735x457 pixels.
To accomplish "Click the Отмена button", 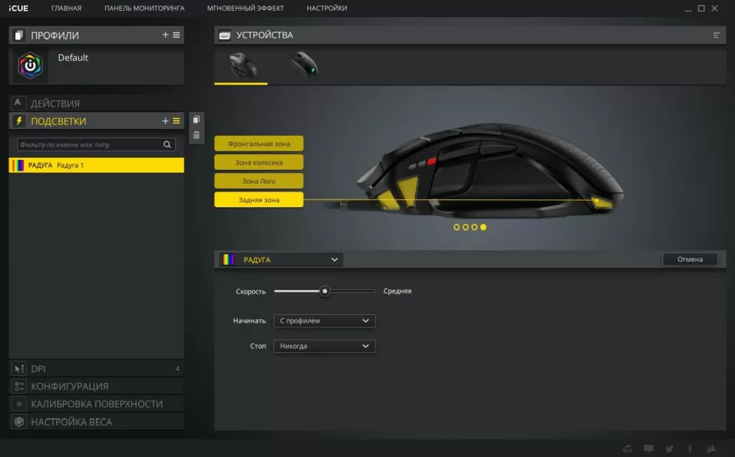I will click(x=690, y=259).
